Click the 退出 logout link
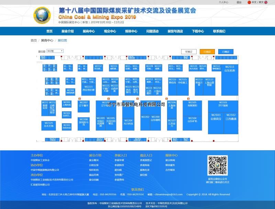Viewport: 275px width, 209px height. [239, 2]
